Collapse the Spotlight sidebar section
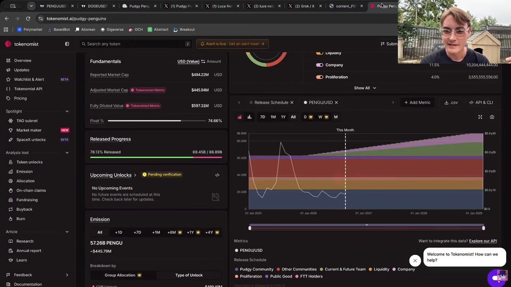The width and height of the screenshot is (511, 287). (67, 111)
